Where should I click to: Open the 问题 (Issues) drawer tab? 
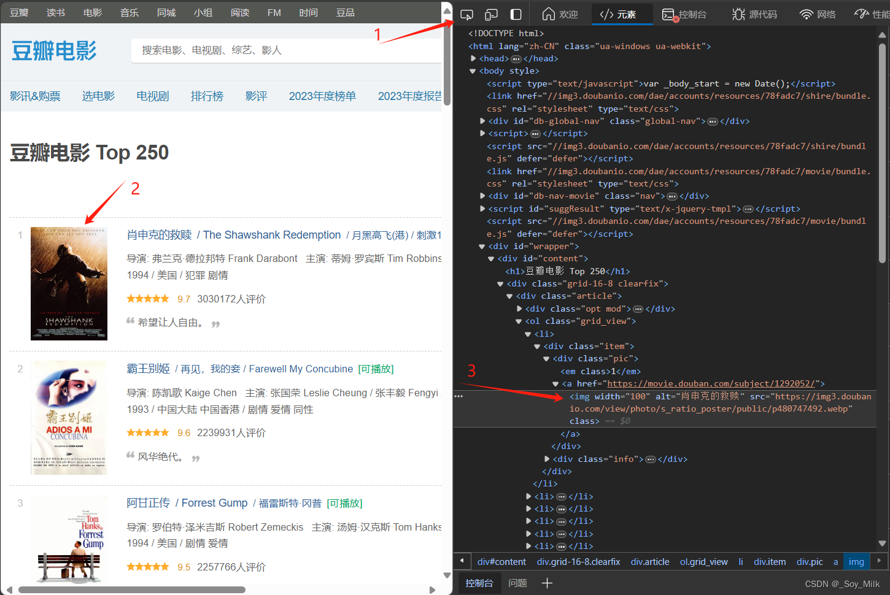(x=517, y=583)
